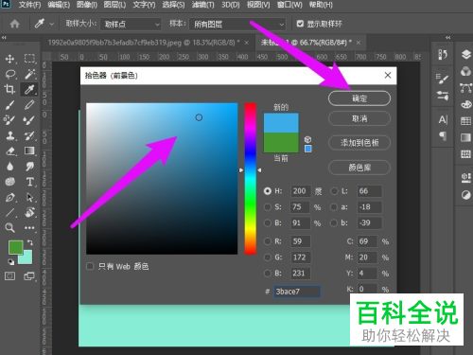Select the Clone Stamp tool
This screenshot has width=473, height=355.
(9, 135)
